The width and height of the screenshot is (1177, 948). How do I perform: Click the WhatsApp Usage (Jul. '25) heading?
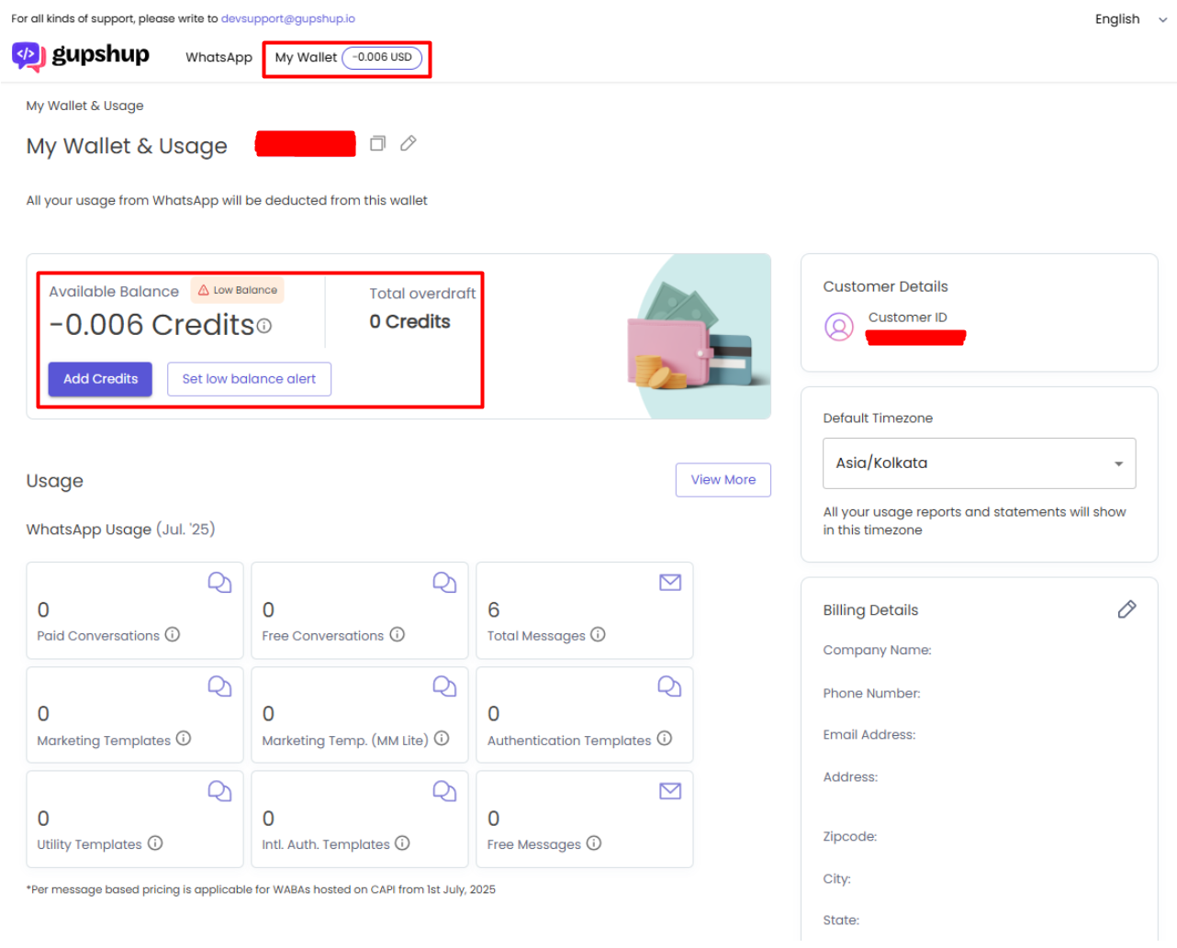coord(120,530)
